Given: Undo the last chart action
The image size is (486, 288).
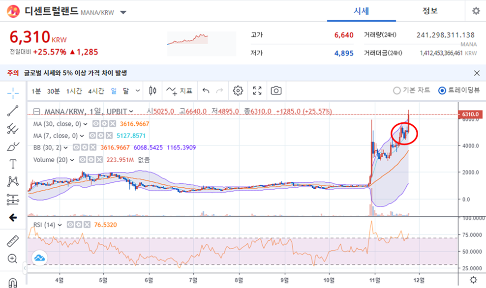Looking at the screenshot, I should (x=206, y=91).
